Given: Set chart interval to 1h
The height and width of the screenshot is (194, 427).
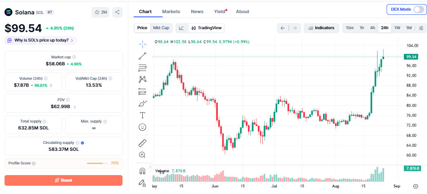Looking at the screenshot, I should tap(362, 28).
